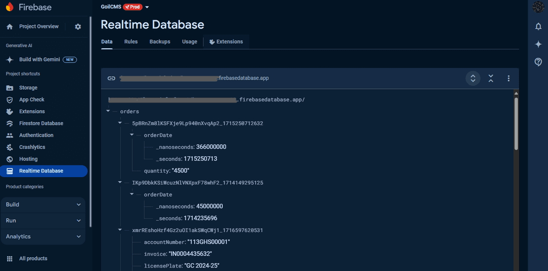The height and width of the screenshot is (271, 548).
Task: Click the Extensions icon in sidebar
Action: pos(10,112)
